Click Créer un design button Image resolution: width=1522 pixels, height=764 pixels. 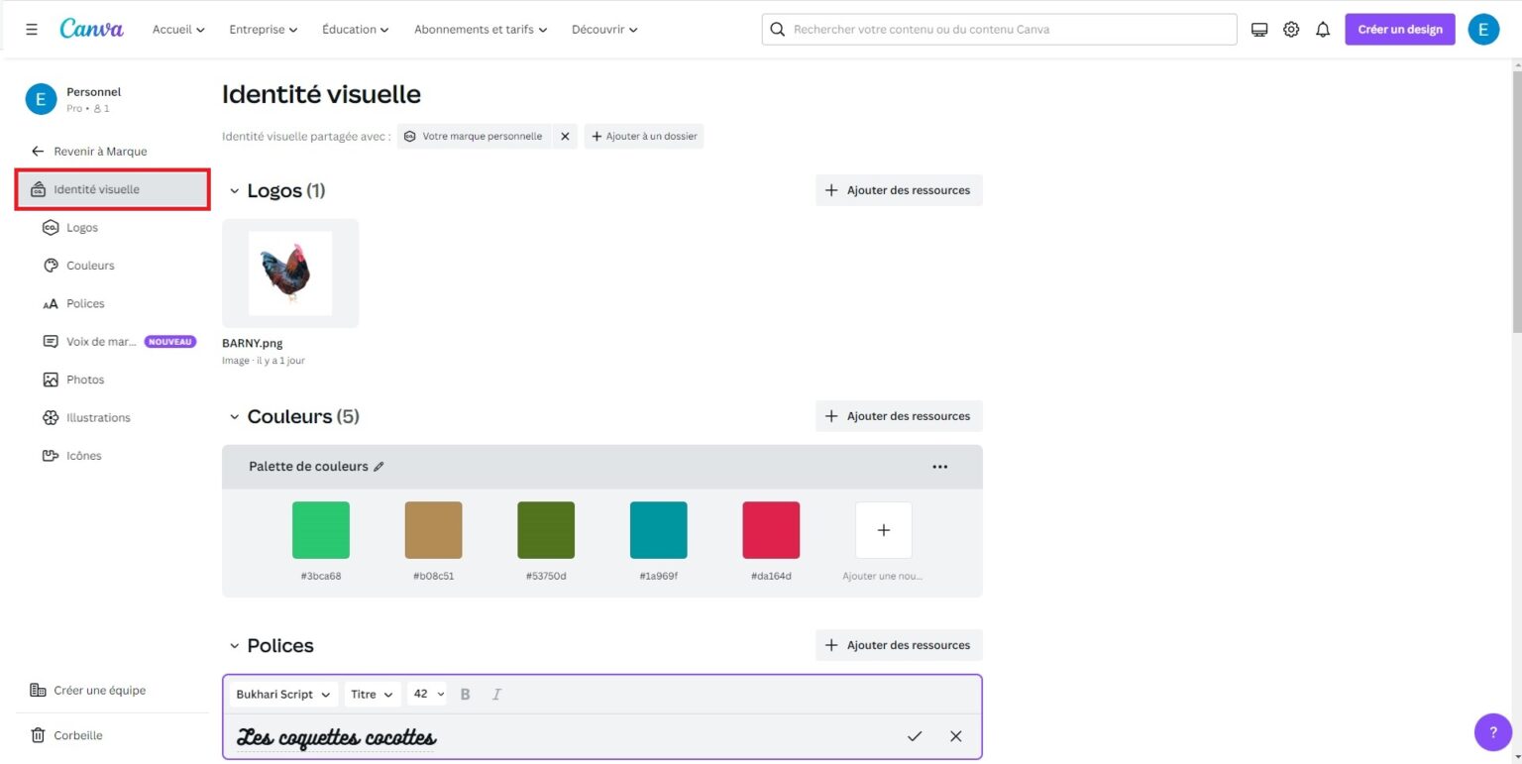(x=1399, y=29)
